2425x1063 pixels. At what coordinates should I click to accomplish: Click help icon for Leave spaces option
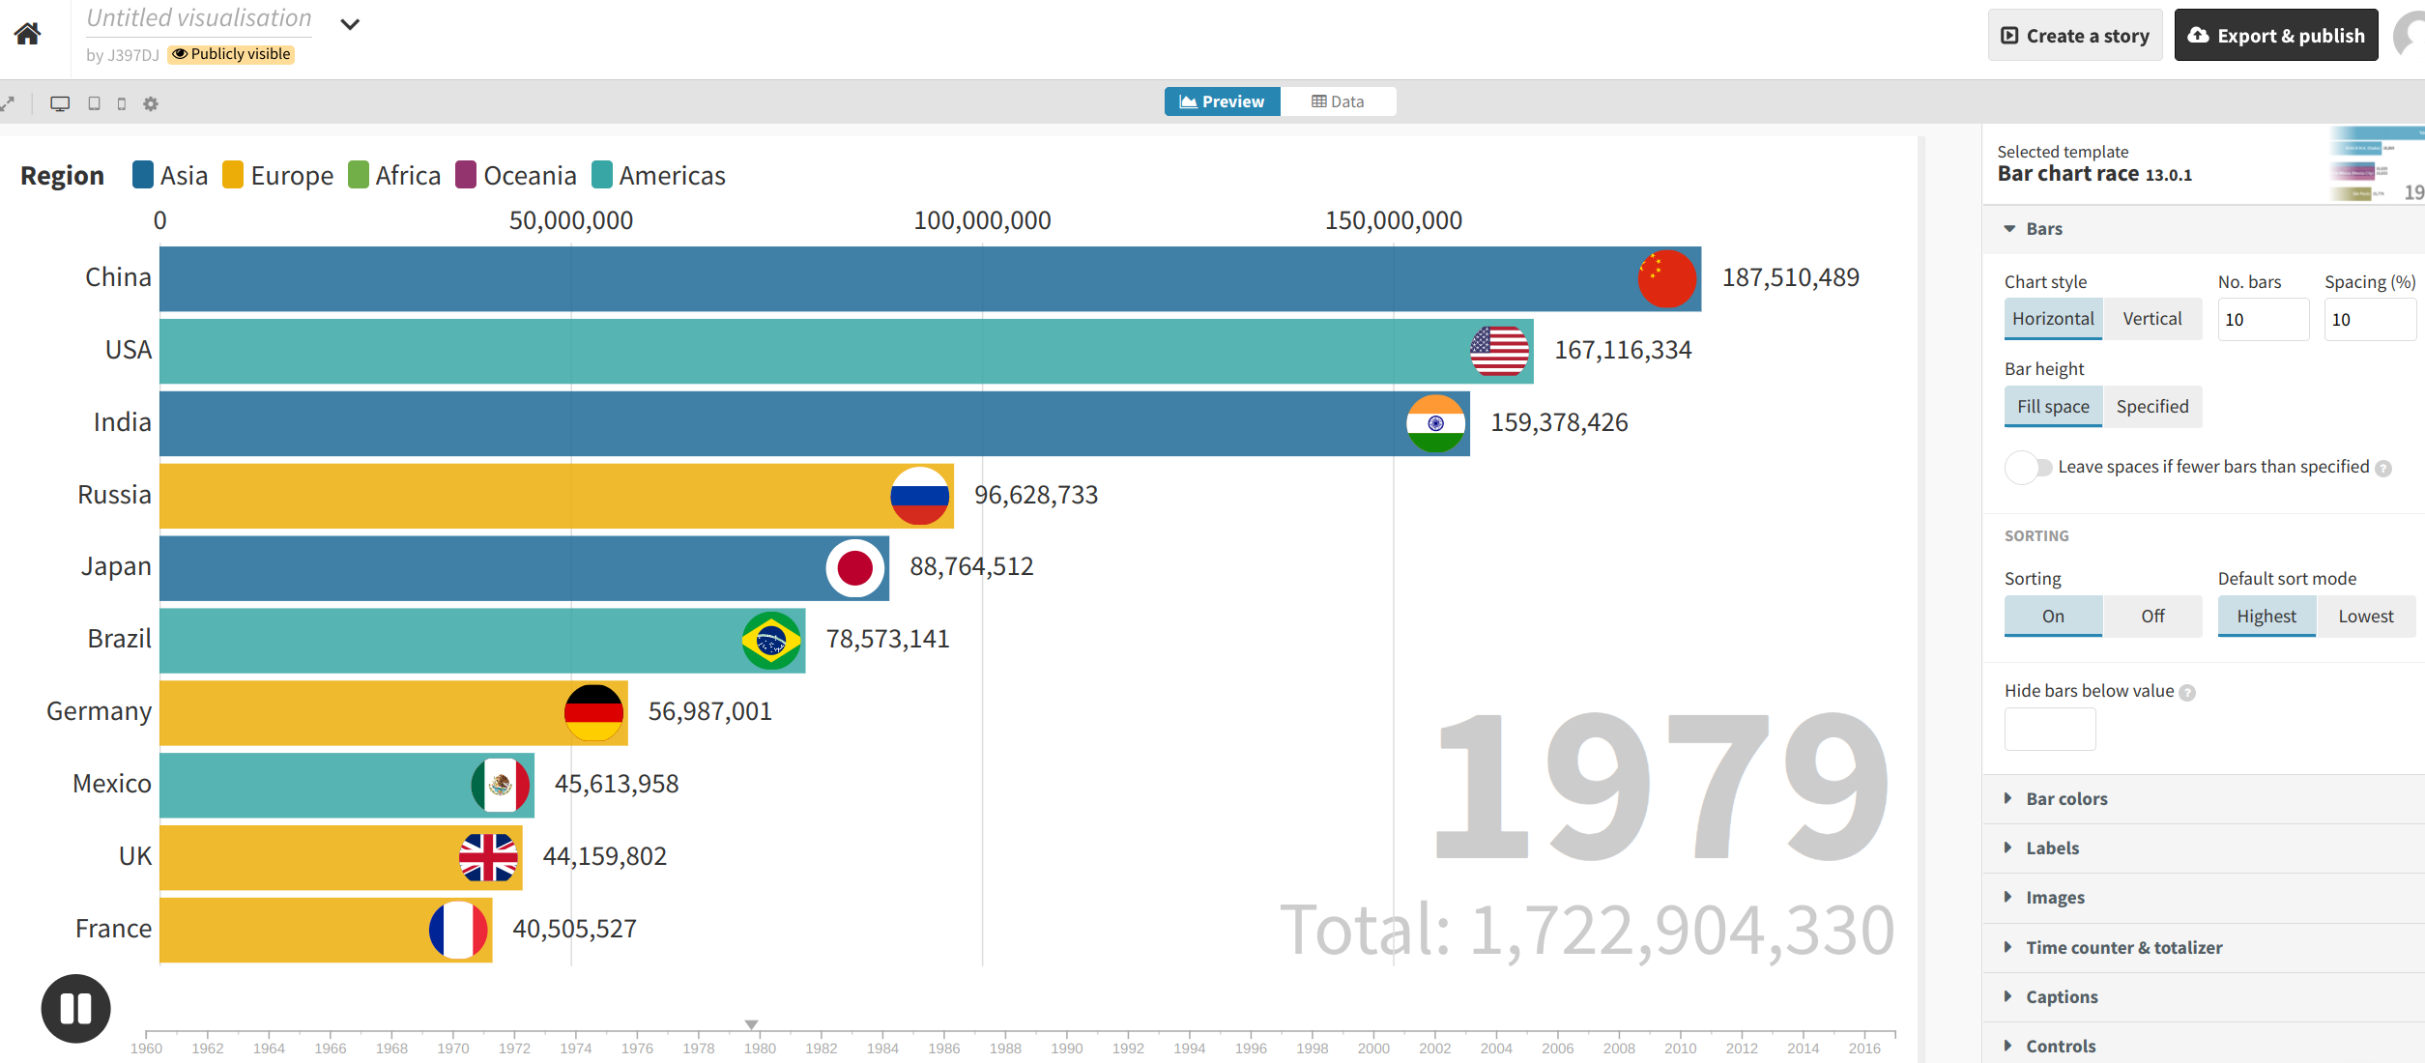coord(2383,468)
